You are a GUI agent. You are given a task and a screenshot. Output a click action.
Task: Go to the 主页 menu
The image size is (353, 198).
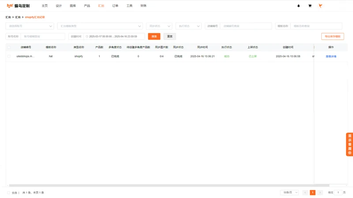coord(45,6)
